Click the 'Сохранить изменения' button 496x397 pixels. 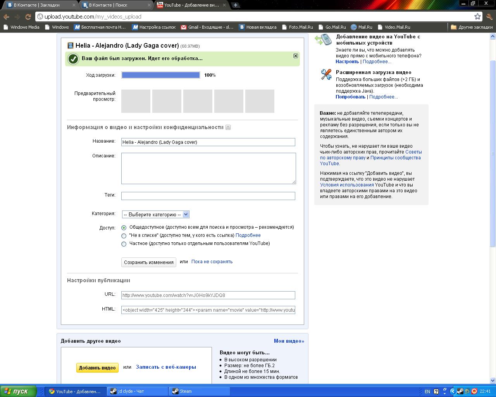(149, 262)
